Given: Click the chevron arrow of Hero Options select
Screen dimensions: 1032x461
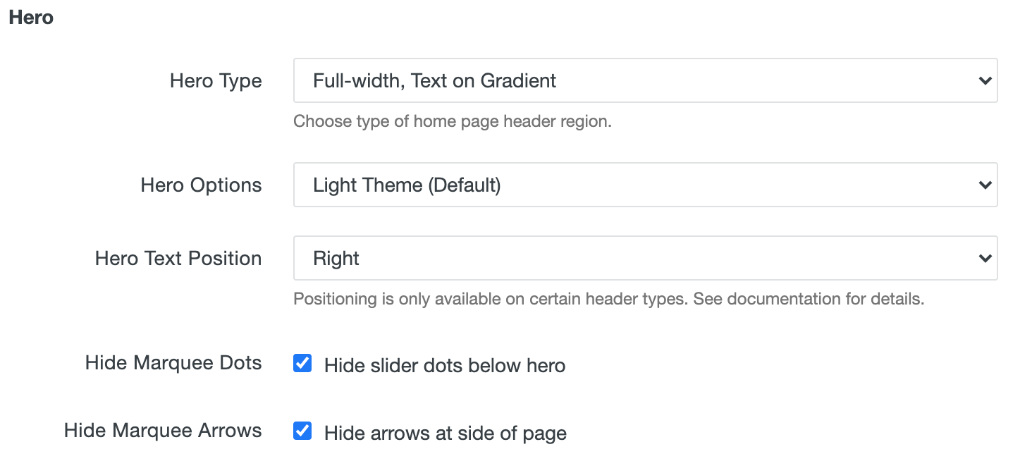Looking at the screenshot, I should [985, 185].
